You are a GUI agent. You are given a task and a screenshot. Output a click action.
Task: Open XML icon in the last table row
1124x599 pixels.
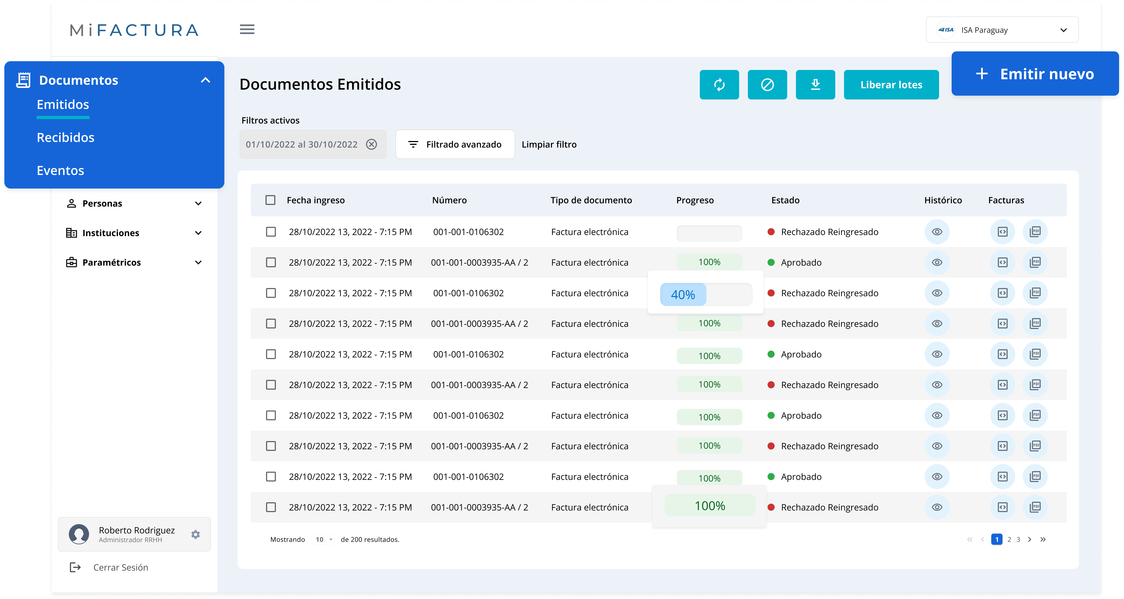point(1003,507)
